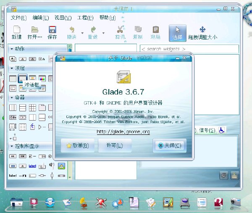This screenshot has height=213, width=252.
Task: Select the Vertical Scale widget icon
Action: [x=52, y=176]
